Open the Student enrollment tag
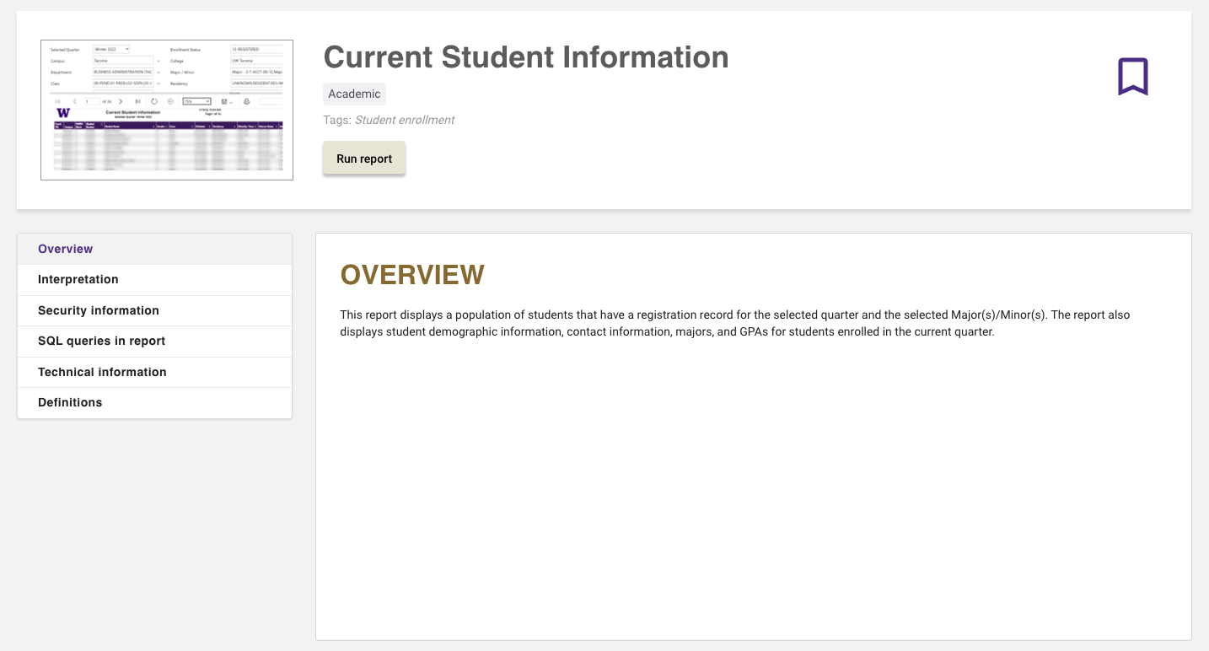 (x=404, y=120)
